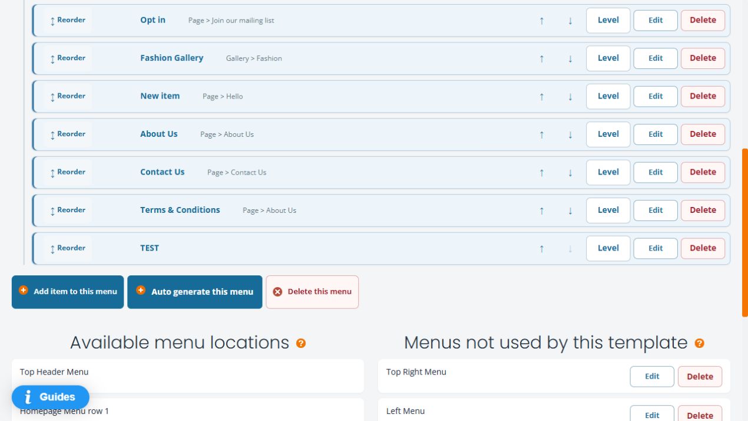Click the Fashion Gallery item title
The width and height of the screenshot is (748, 421).
pos(172,58)
